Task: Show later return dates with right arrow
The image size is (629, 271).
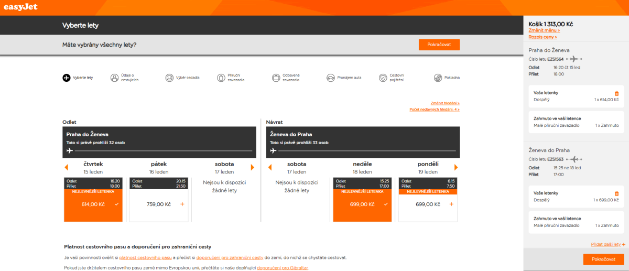Action: (x=456, y=168)
